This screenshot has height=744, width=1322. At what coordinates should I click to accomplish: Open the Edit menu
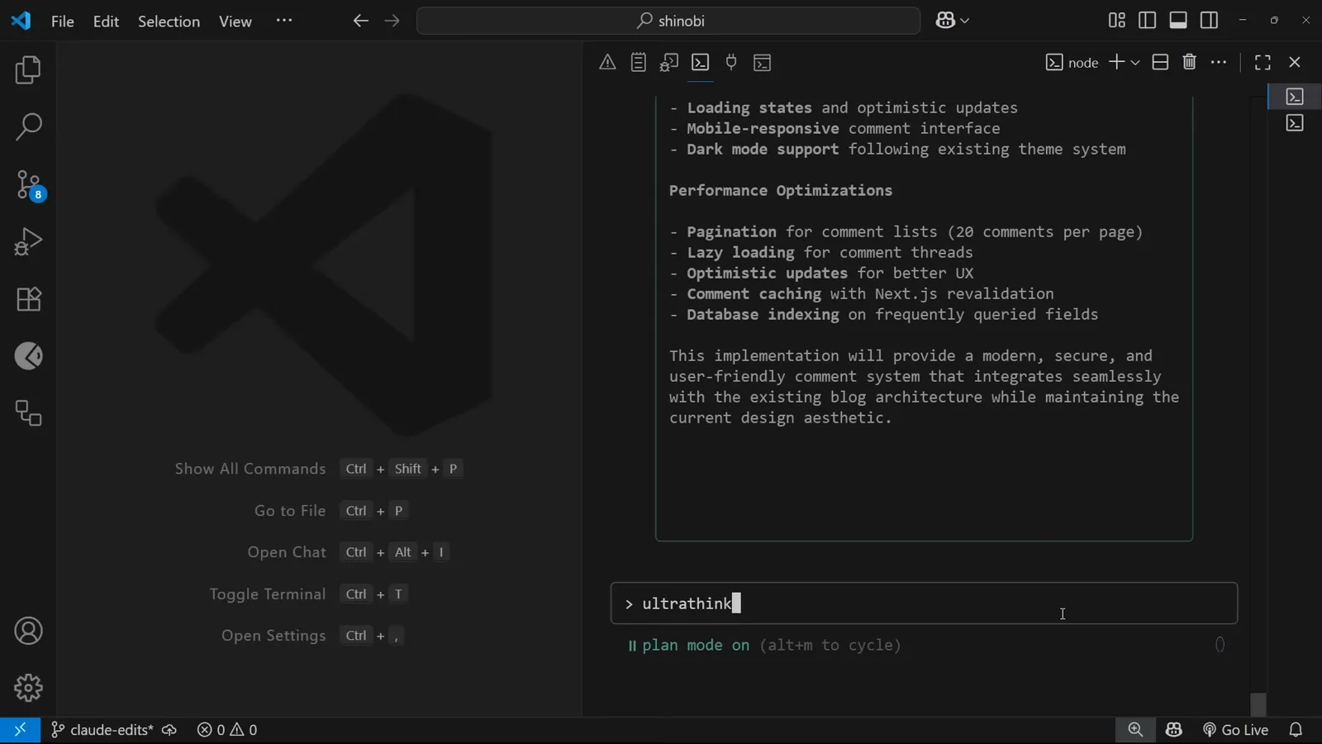(x=106, y=21)
